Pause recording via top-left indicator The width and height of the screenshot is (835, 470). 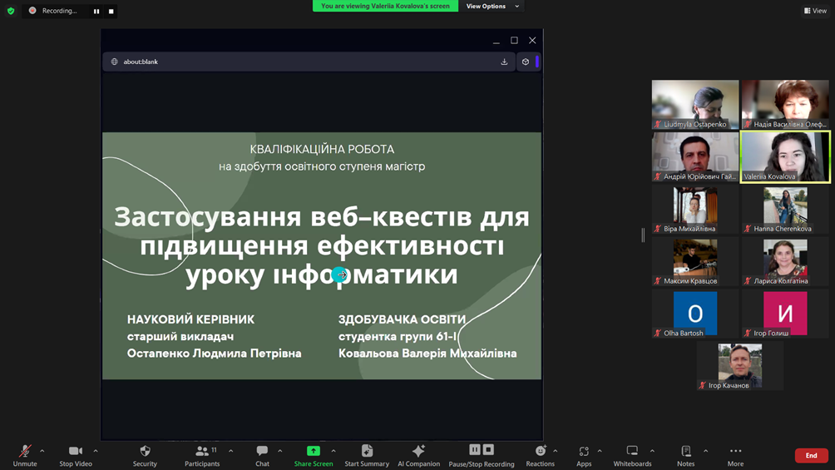[x=96, y=11]
